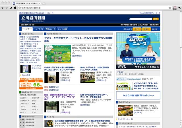Switch to the 写真ニュース tab
This screenshot has width=182, height=128.
(x=51, y=29)
